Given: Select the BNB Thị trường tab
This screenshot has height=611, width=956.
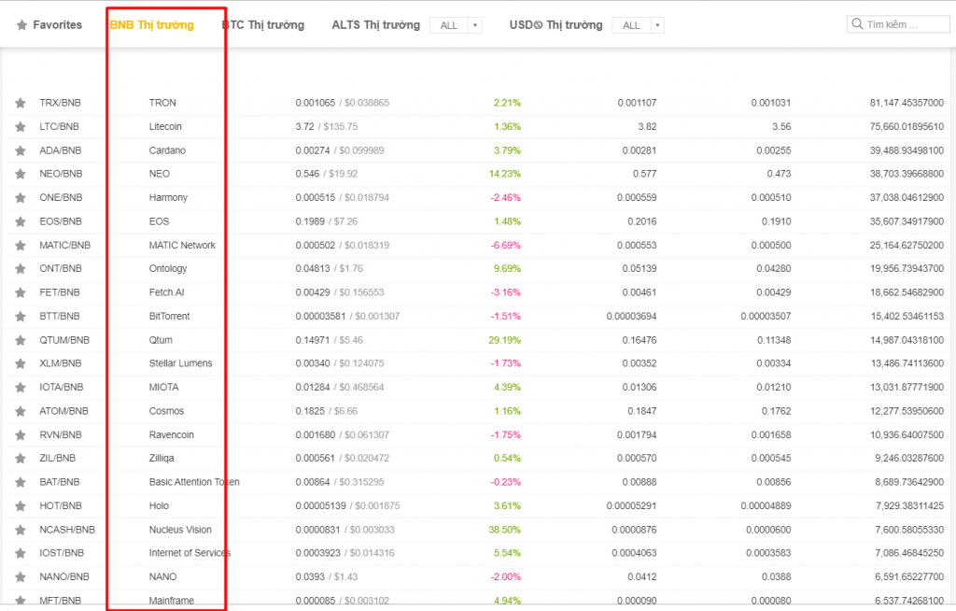Looking at the screenshot, I should (152, 25).
